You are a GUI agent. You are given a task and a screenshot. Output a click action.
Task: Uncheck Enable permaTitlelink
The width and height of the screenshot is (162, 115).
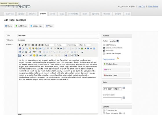[x=104, y=48]
